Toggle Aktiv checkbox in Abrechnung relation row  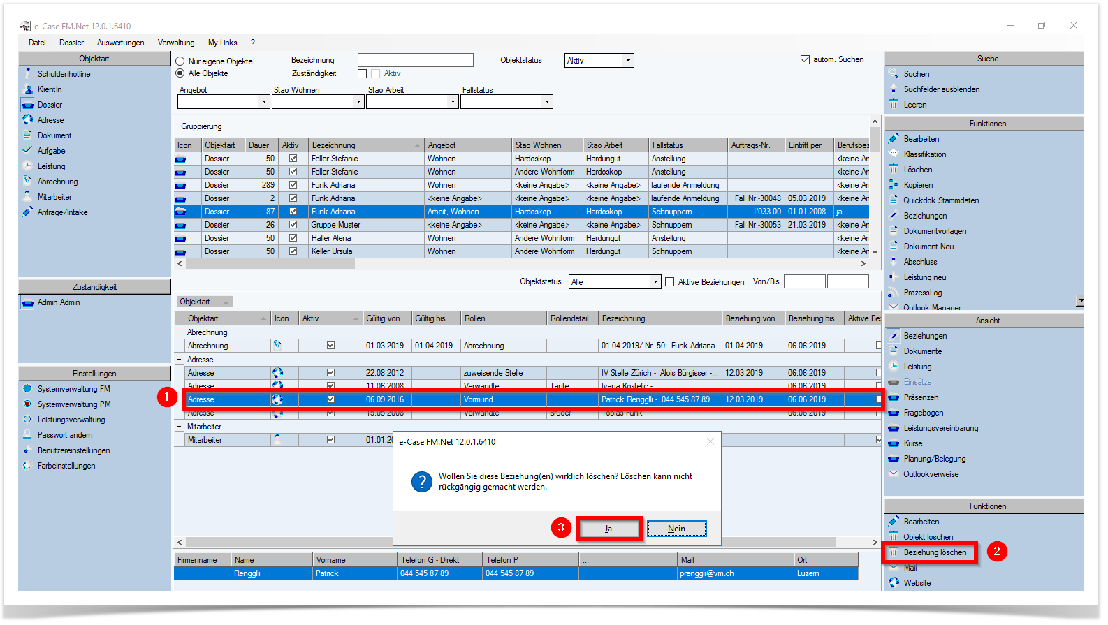[330, 346]
